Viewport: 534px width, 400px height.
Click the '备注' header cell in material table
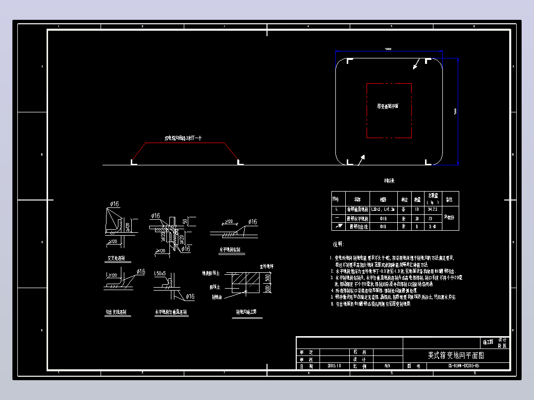point(450,200)
